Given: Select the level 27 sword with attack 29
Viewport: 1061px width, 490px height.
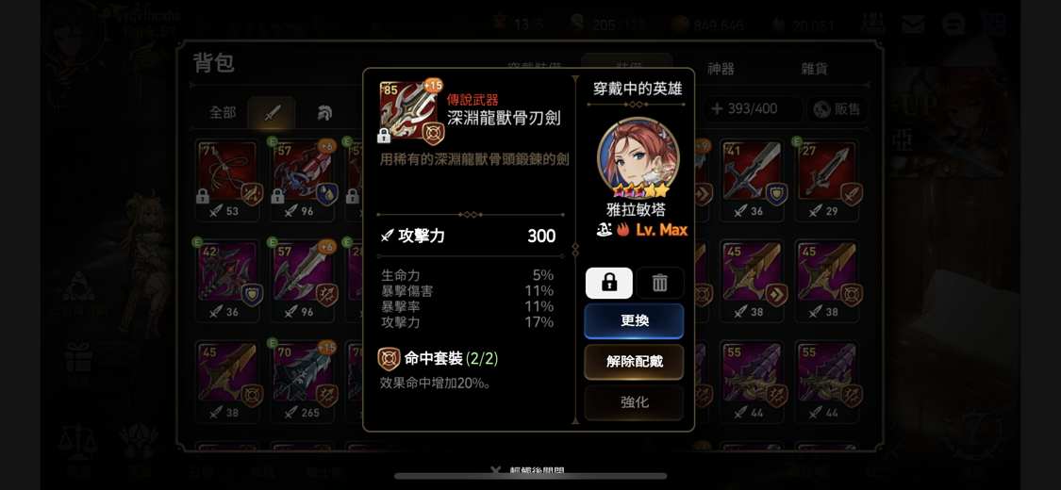Looking at the screenshot, I should click(x=827, y=180).
